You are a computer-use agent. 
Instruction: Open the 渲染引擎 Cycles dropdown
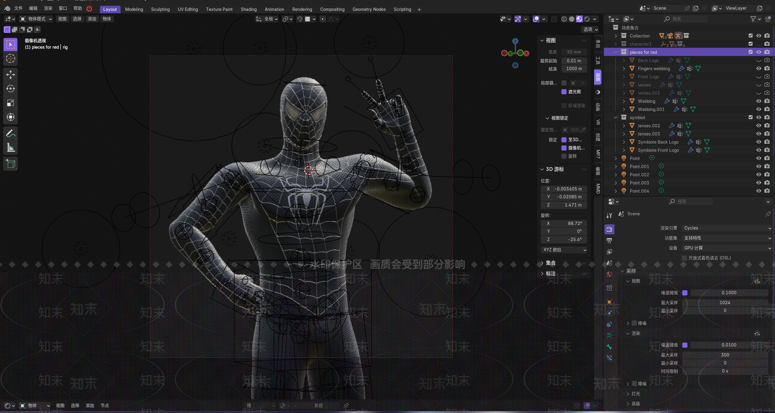[x=727, y=228]
